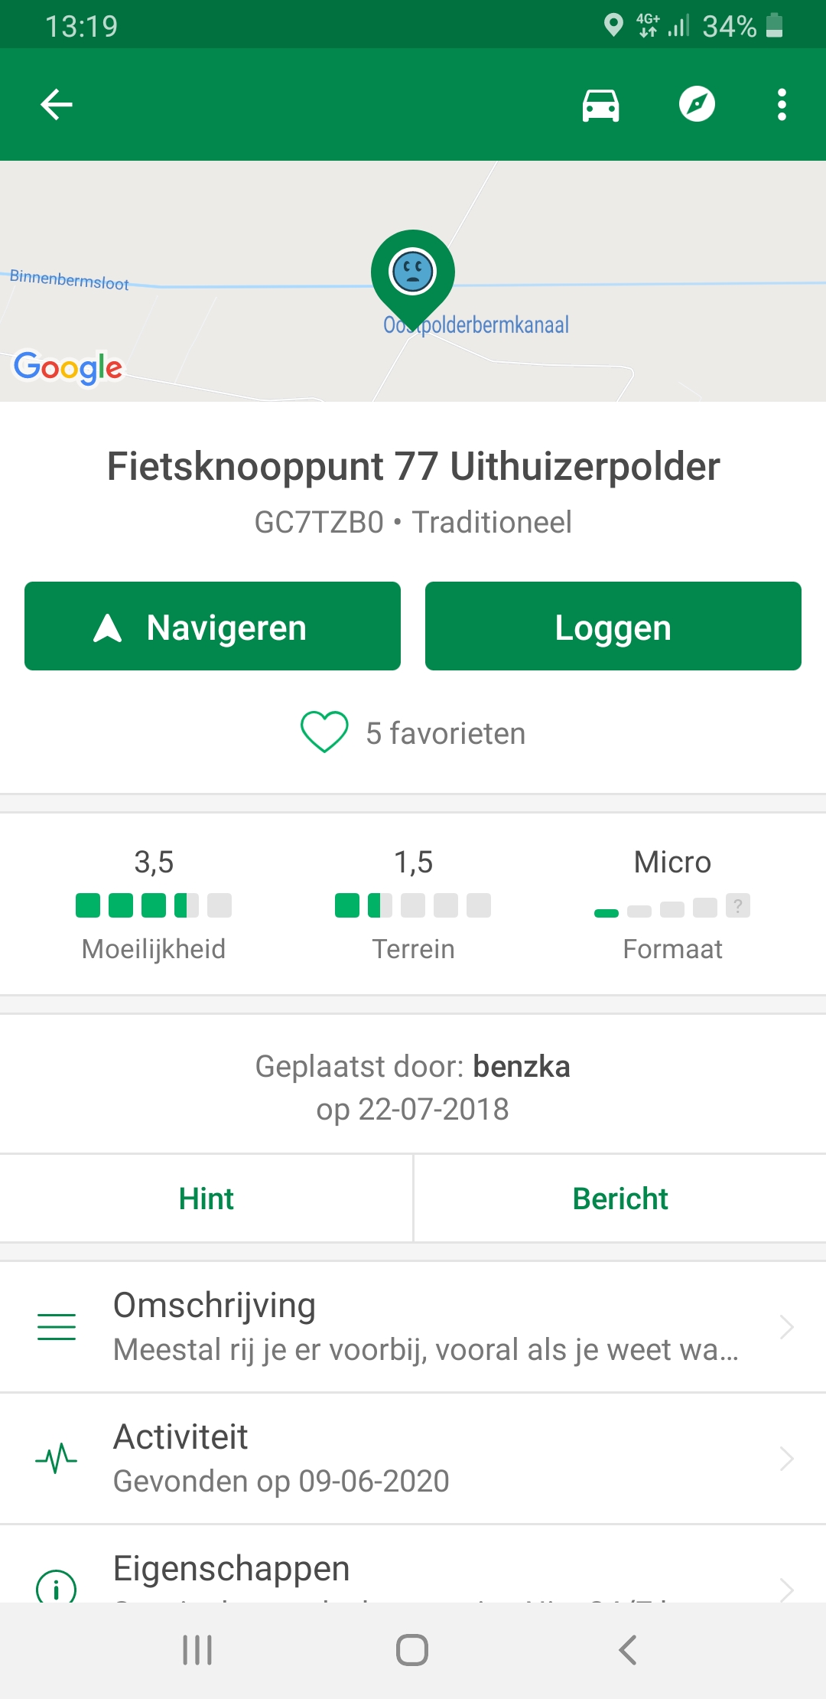This screenshot has height=1699, width=826.
Task: Open the three-dot overflow menu
Action: tap(781, 105)
